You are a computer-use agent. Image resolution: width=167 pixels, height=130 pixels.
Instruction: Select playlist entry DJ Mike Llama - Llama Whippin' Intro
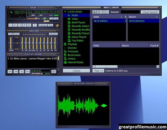coord(32,58)
